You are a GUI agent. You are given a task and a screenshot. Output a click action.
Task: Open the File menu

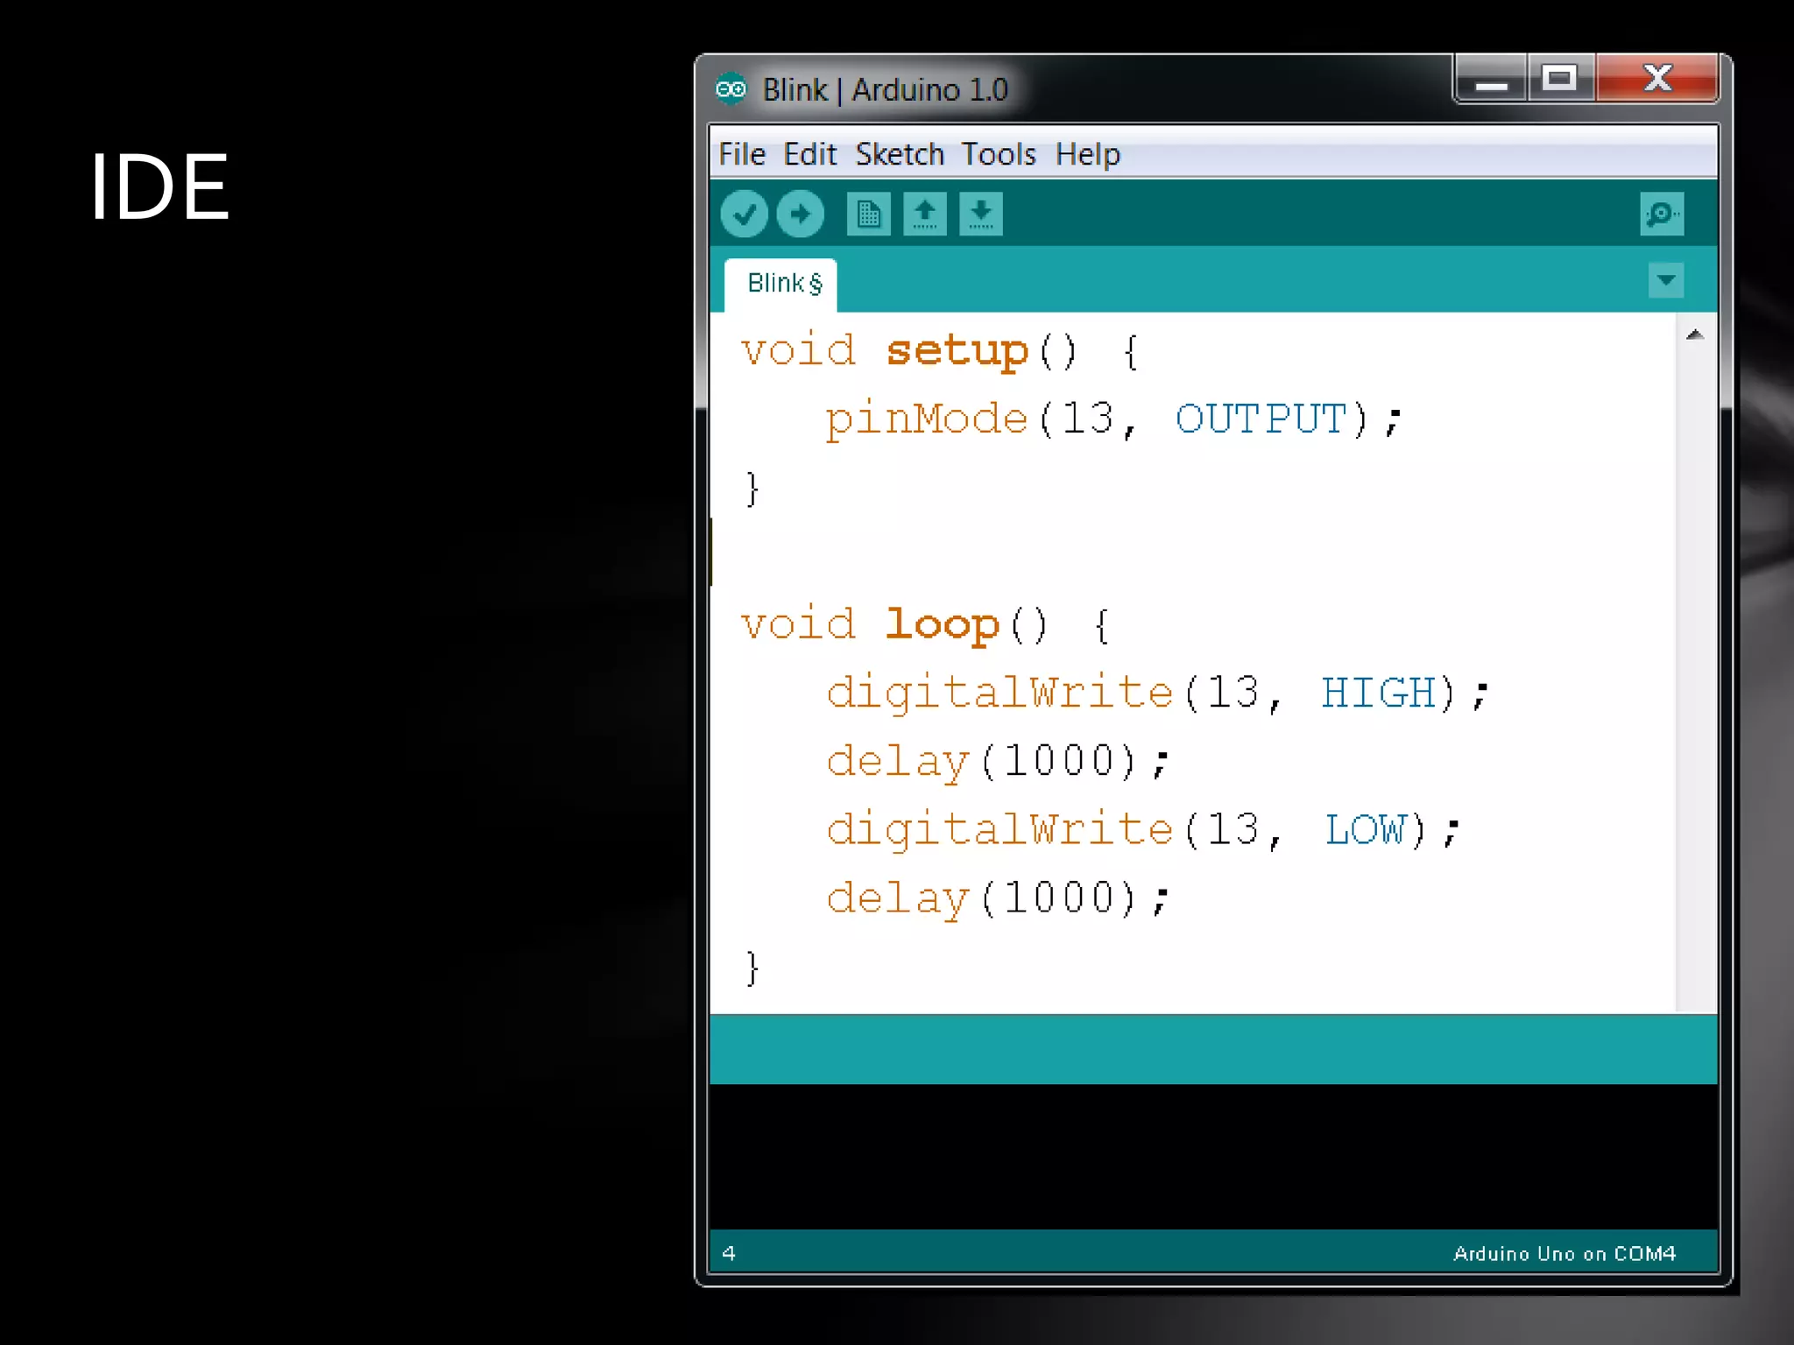coord(742,154)
